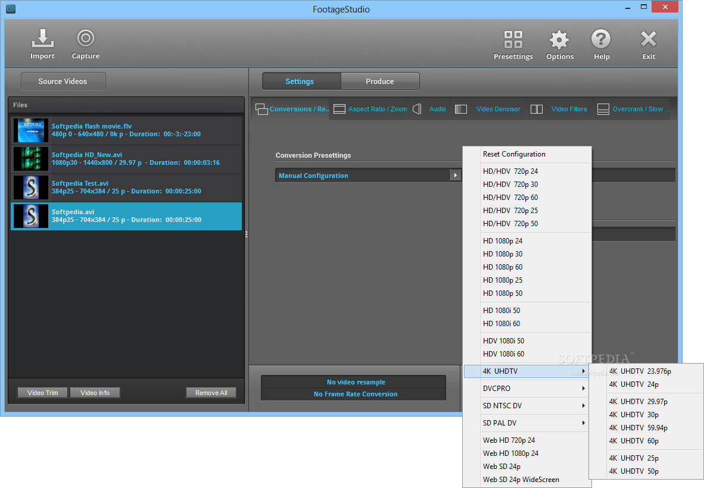Select the HD 1080p 60 preset
This screenshot has height=488, width=704.
pyautogui.click(x=527, y=267)
